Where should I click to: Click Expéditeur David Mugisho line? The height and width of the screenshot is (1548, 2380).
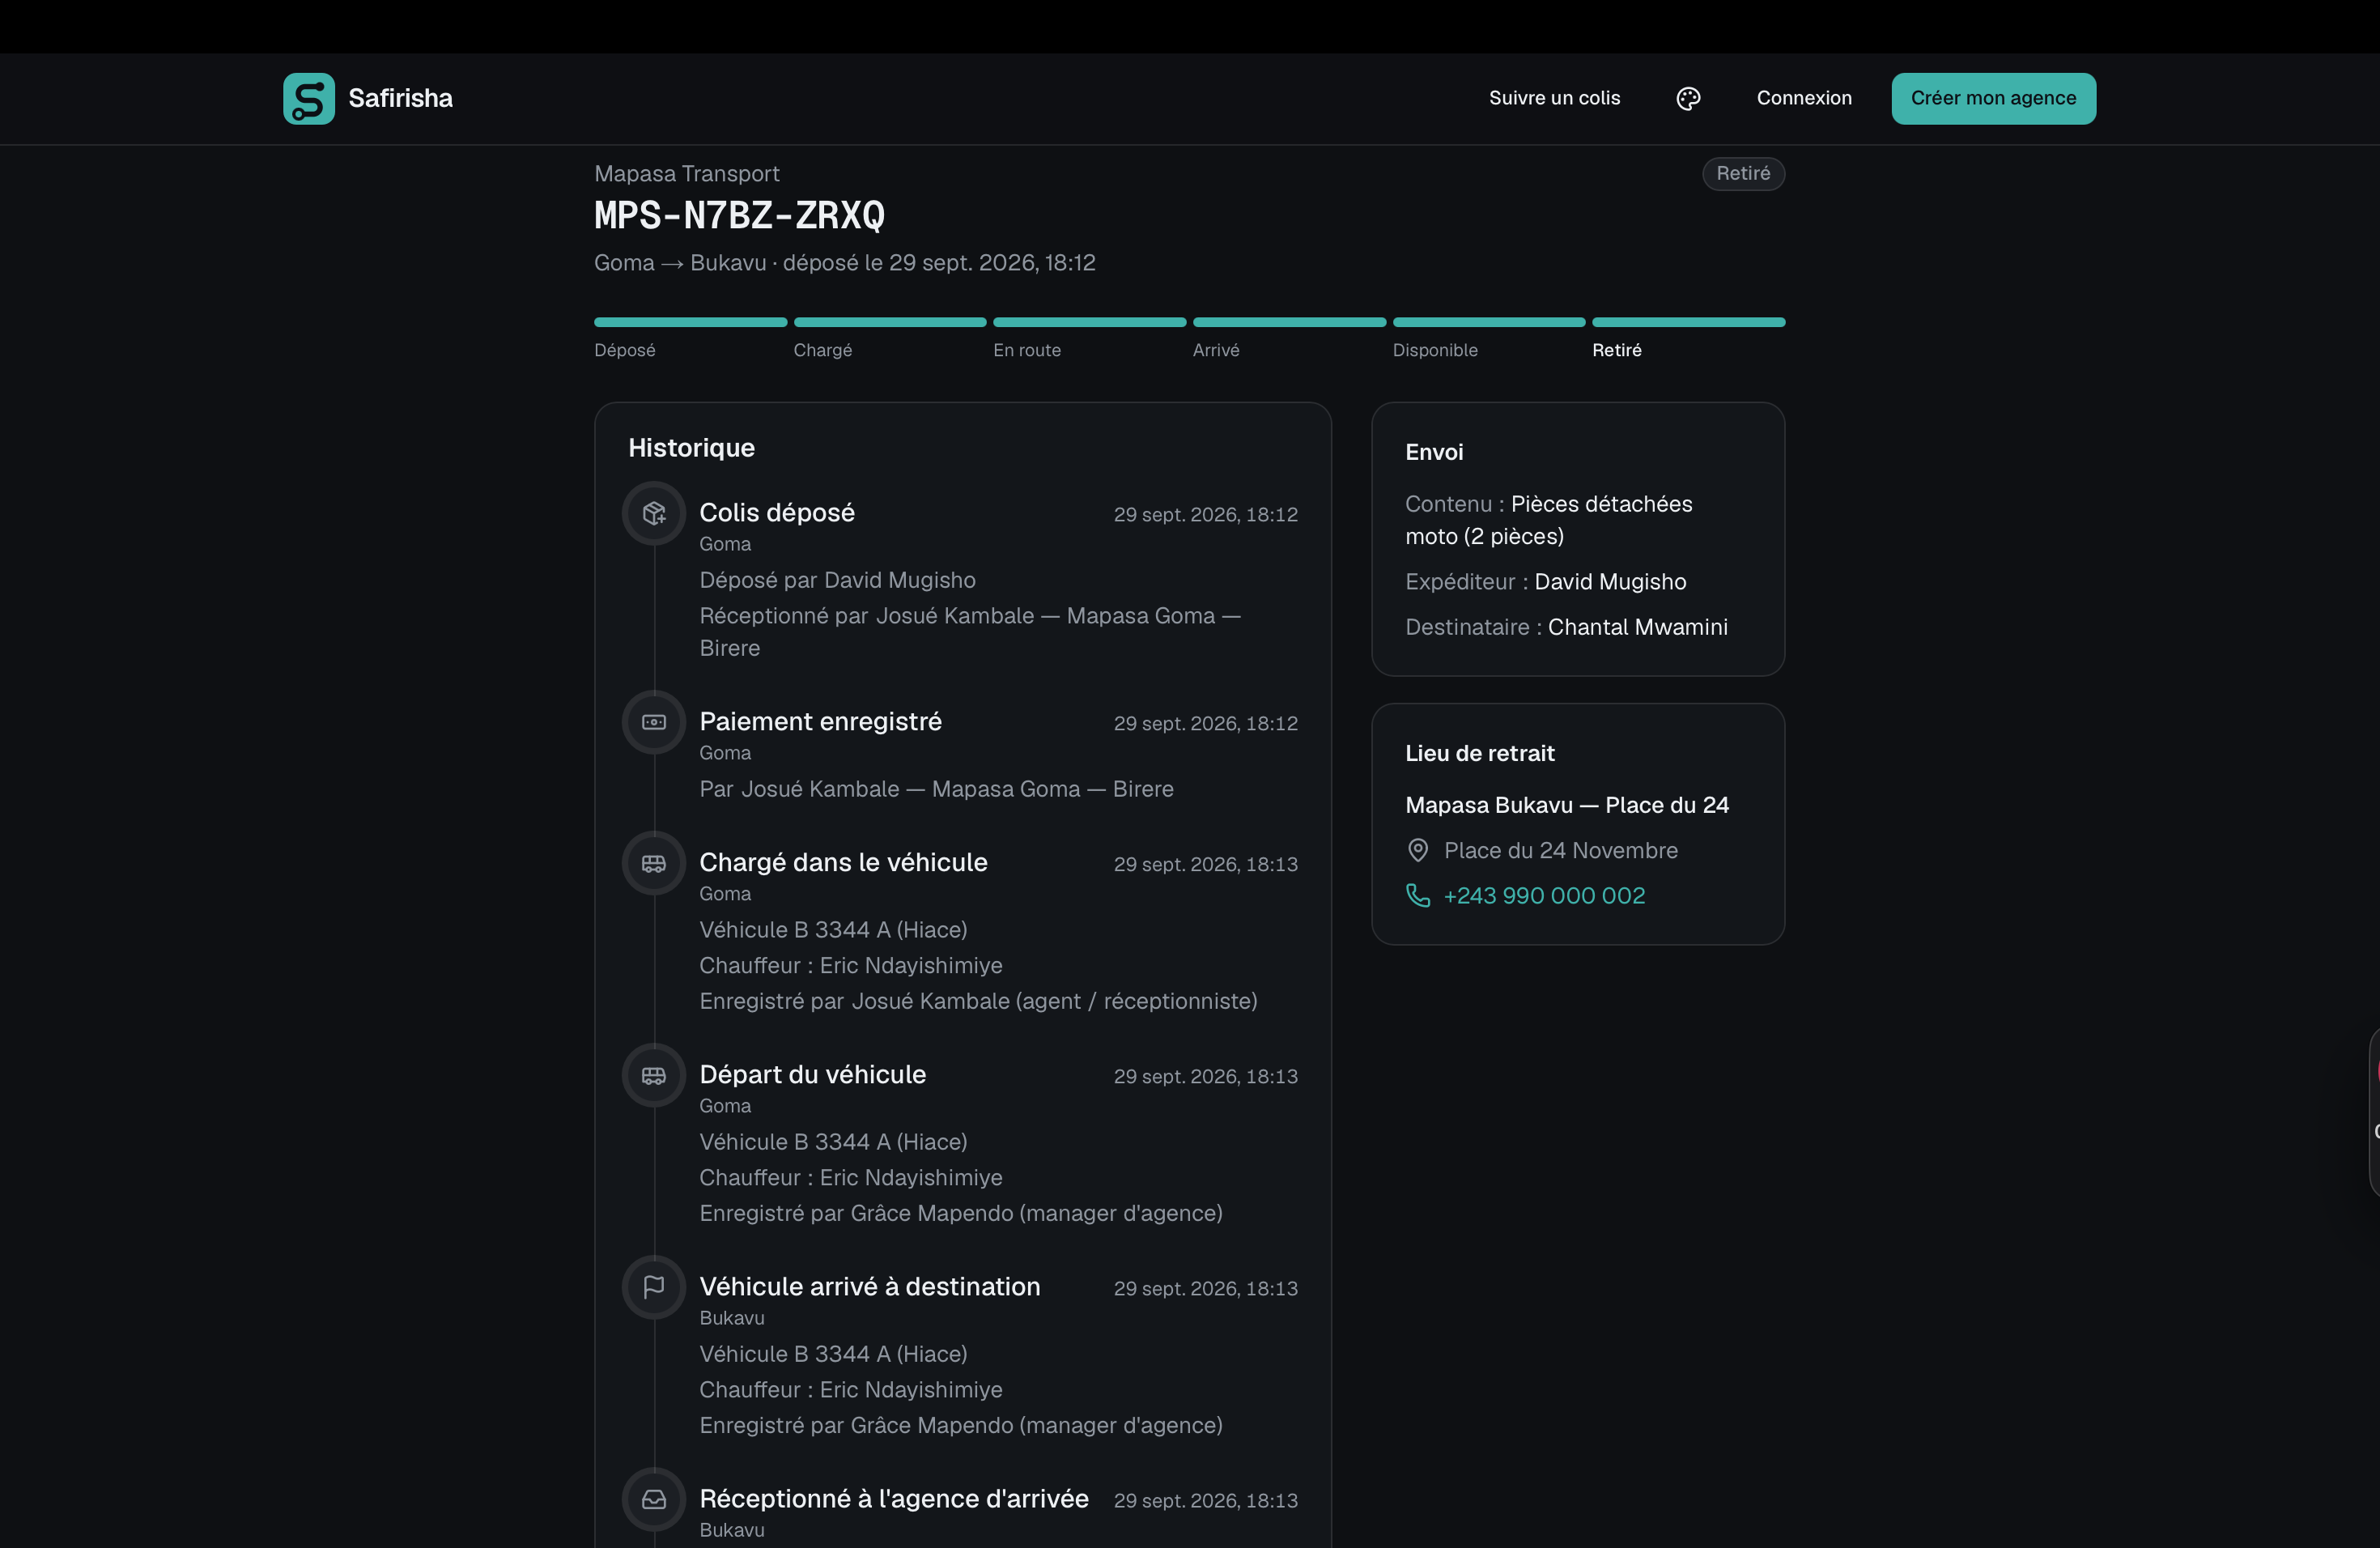point(1545,581)
